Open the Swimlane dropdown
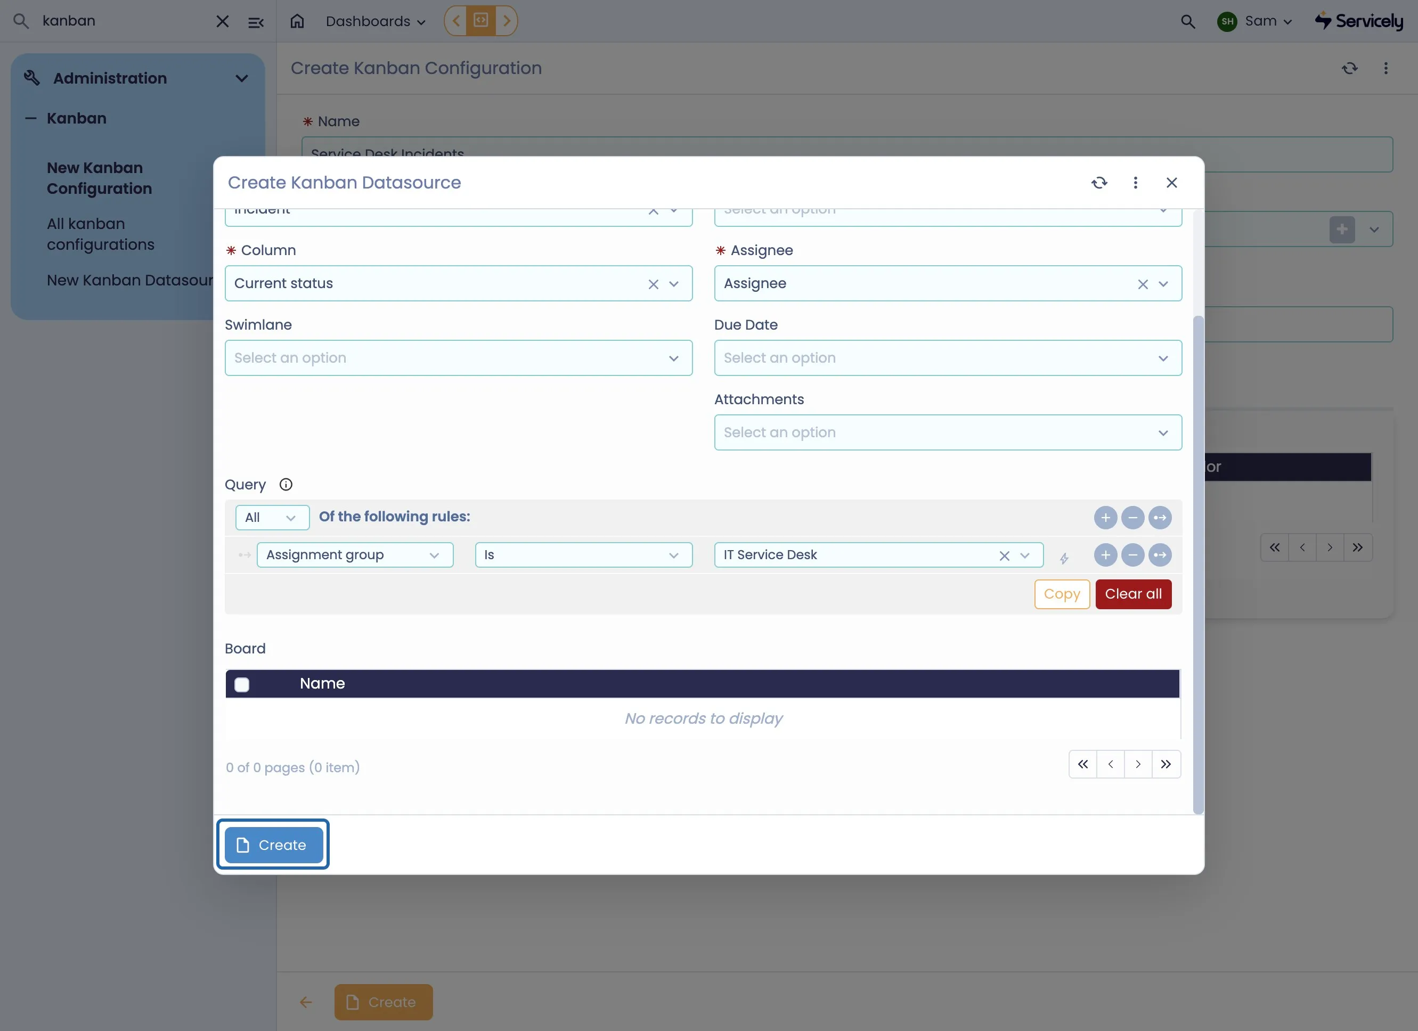This screenshot has height=1031, width=1418. [458, 358]
